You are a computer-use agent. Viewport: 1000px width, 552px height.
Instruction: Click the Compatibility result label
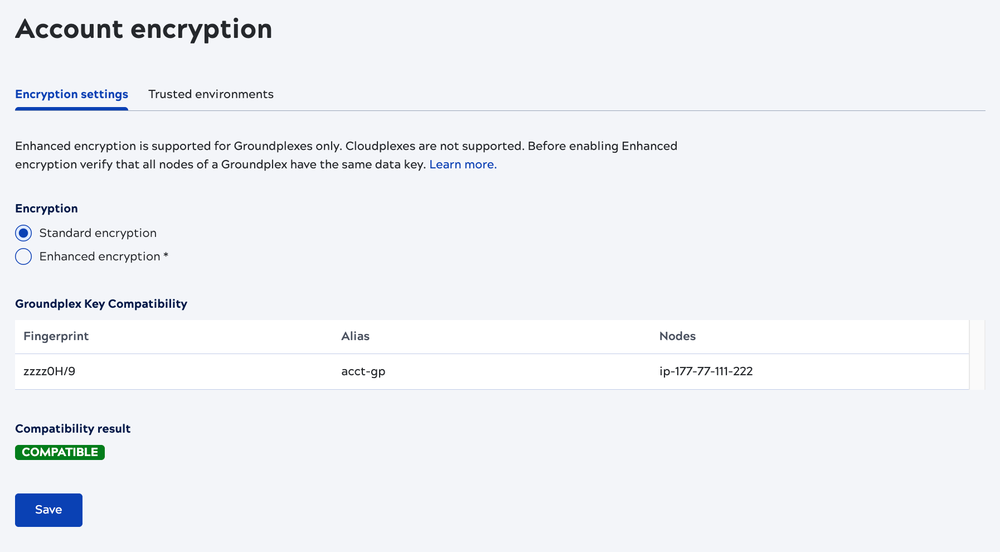(72, 429)
